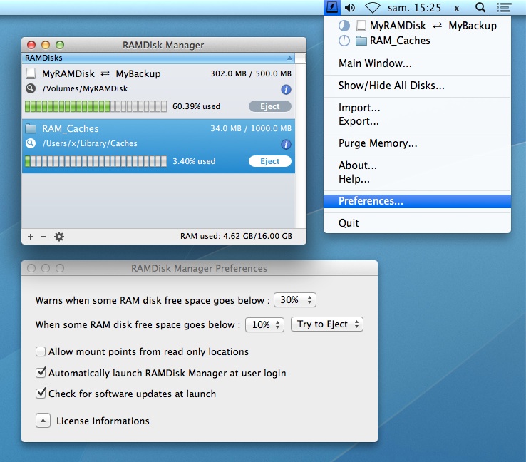Open the gear actions menu
This screenshot has width=526, height=462.
59,237
